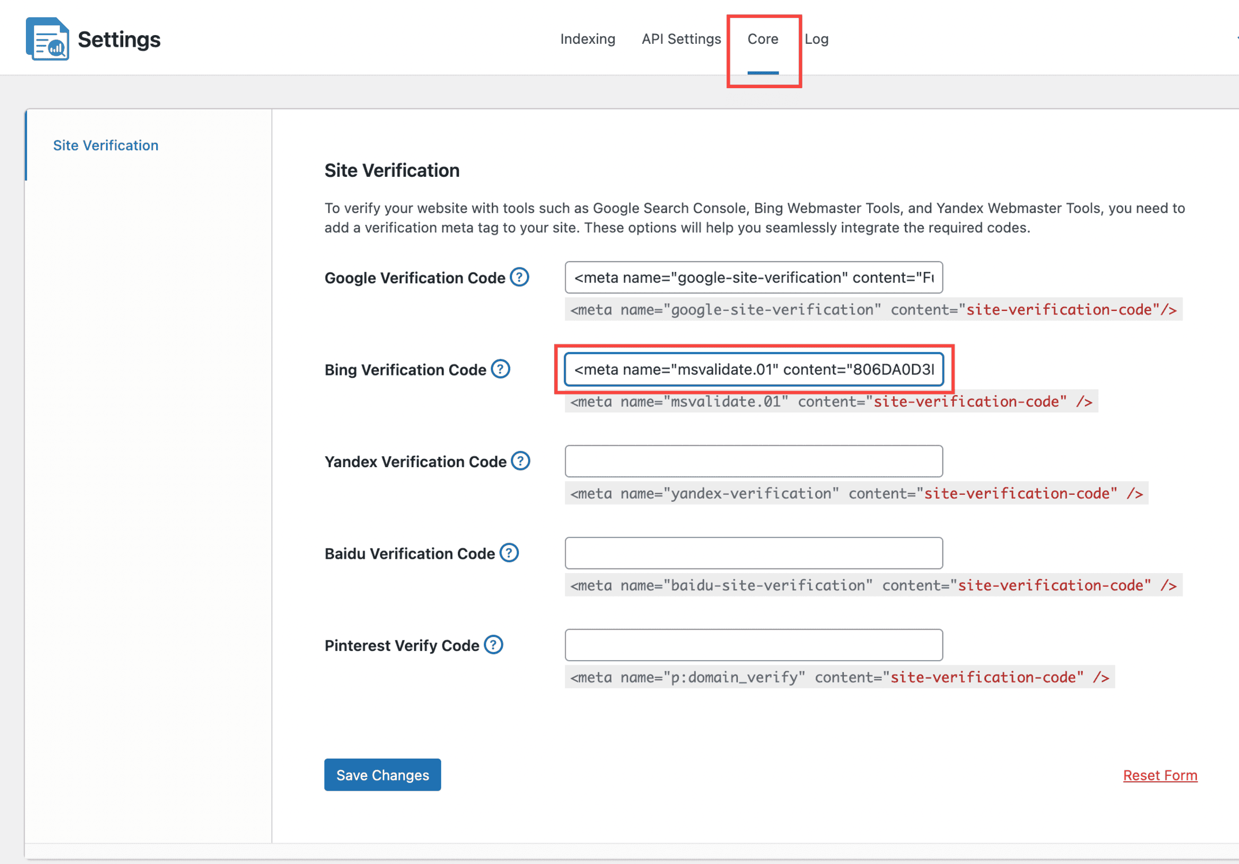Open help tooltip for Pinterest Verify Code

click(x=494, y=645)
